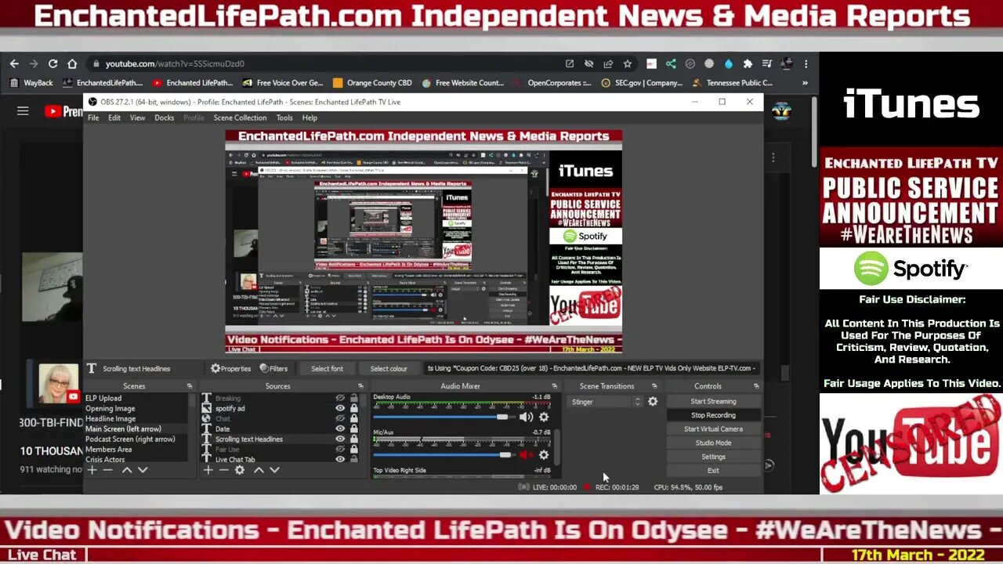Open the Stinger transition dropdown
This screenshot has width=1003, height=564.
tap(604, 402)
